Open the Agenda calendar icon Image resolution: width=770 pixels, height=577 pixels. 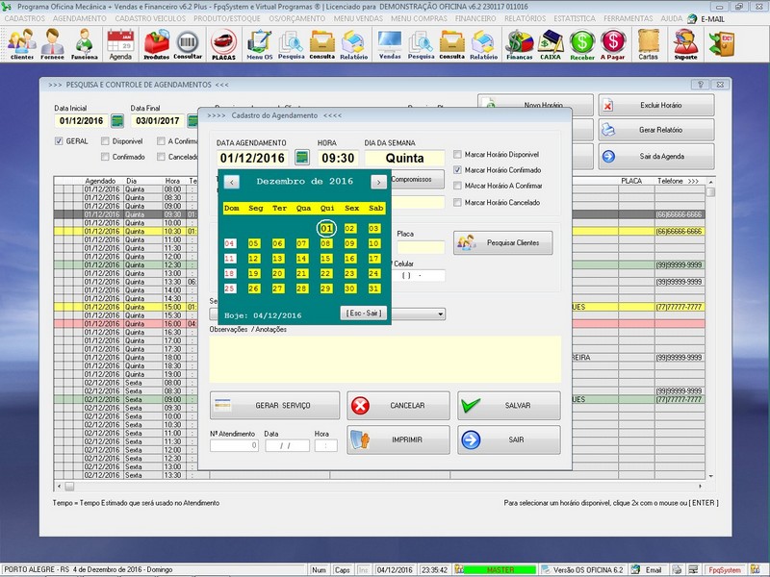(x=120, y=44)
